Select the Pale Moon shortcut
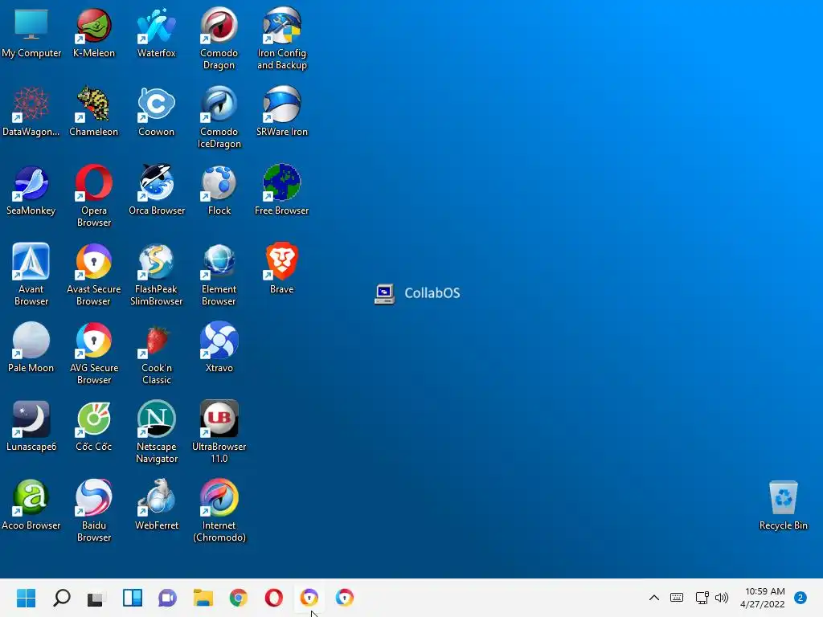The height and width of the screenshot is (617, 823). pos(31,347)
